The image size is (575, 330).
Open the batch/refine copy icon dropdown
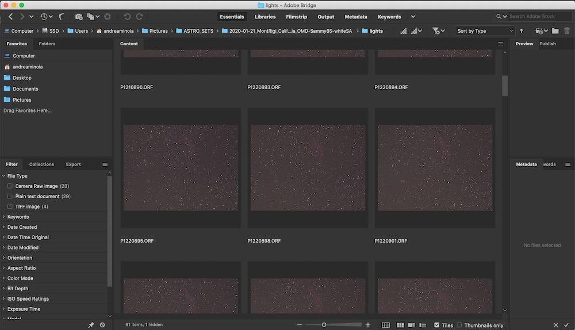tap(93, 17)
